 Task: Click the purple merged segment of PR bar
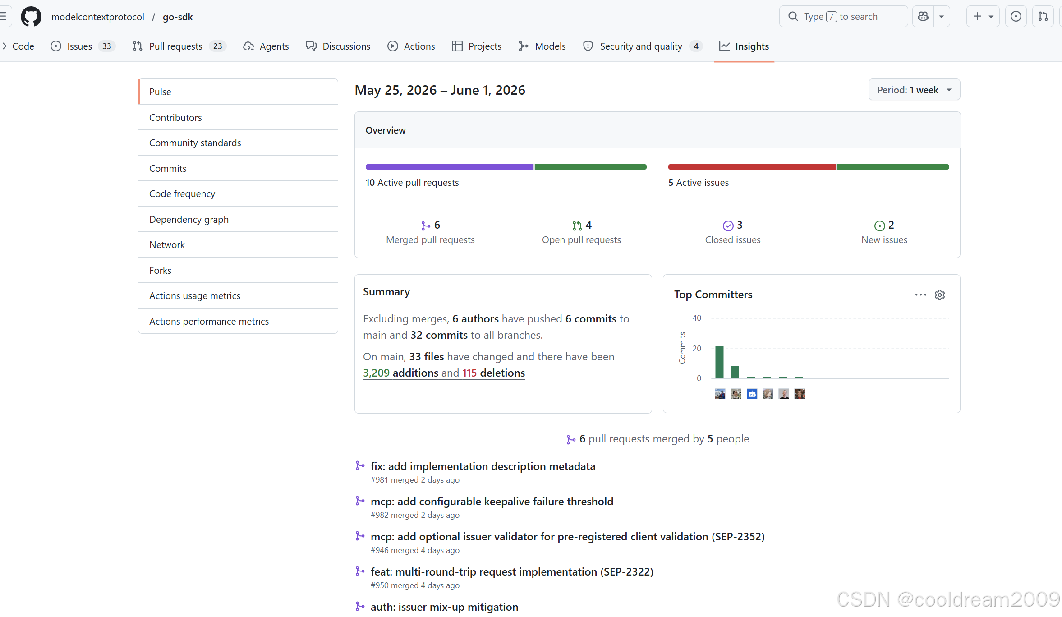pyautogui.click(x=449, y=167)
